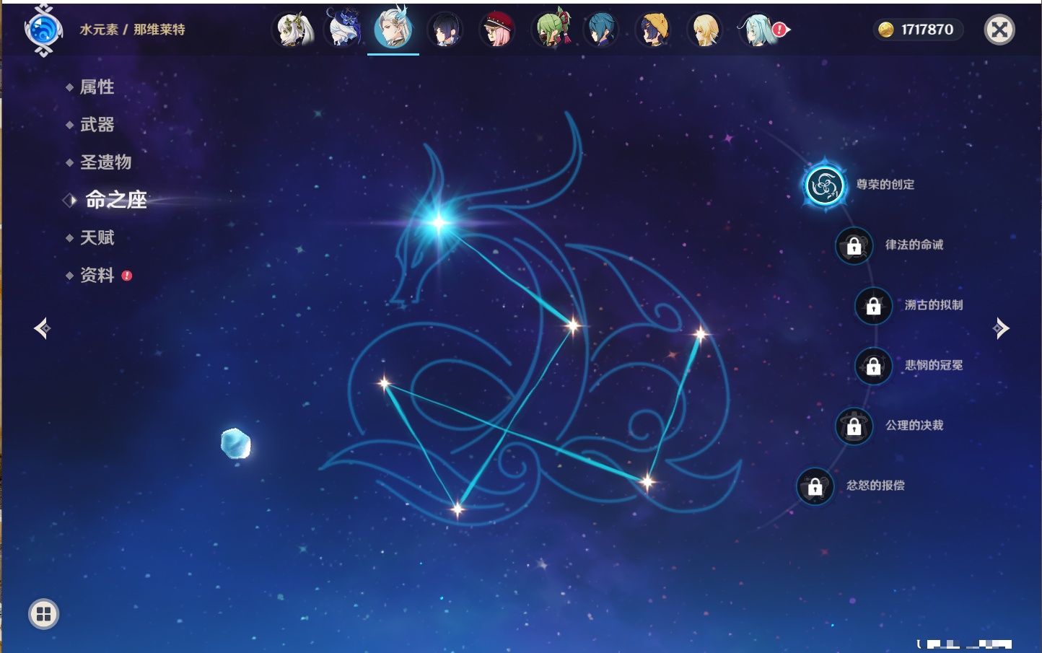This screenshot has height=653, width=1042.
Task: Open the 属性 attributes tab
Action: coord(97,87)
